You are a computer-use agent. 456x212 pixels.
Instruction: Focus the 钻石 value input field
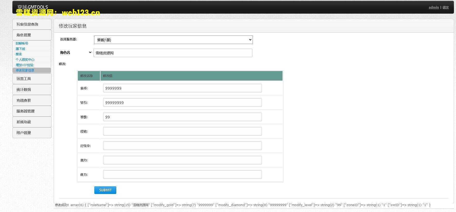[x=182, y=103]
